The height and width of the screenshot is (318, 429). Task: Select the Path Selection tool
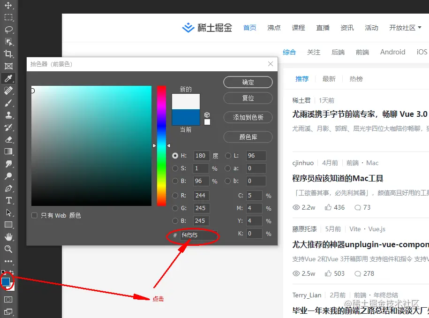8,212
